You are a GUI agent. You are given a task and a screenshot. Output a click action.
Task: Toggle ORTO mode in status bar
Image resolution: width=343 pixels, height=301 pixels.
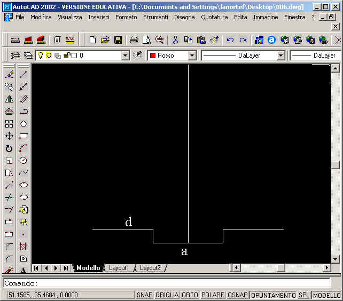tap(190, 295)
